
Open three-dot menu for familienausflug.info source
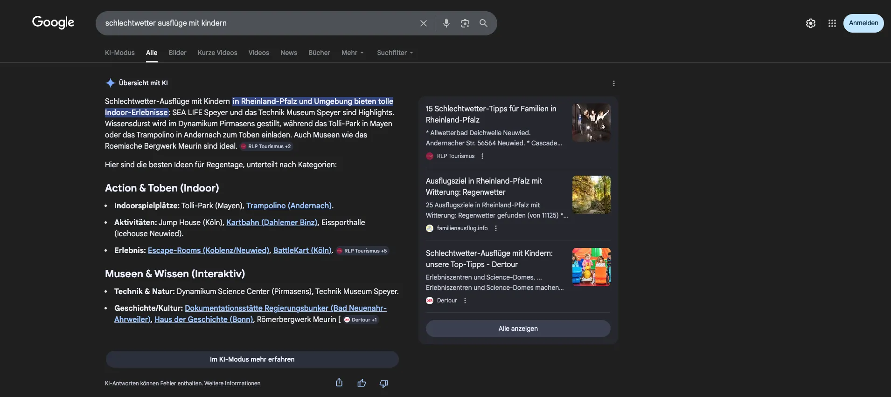(x=496, y=228)
